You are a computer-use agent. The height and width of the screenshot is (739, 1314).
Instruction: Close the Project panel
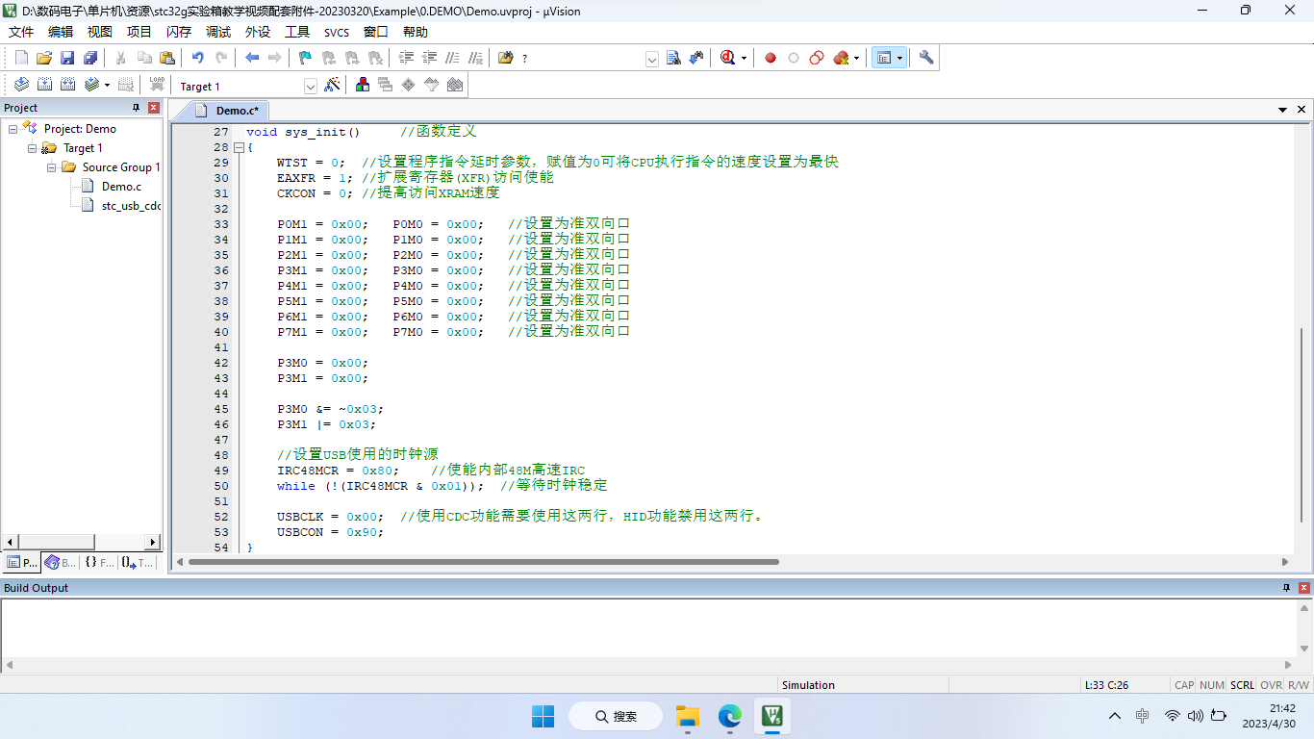[153, 108]
